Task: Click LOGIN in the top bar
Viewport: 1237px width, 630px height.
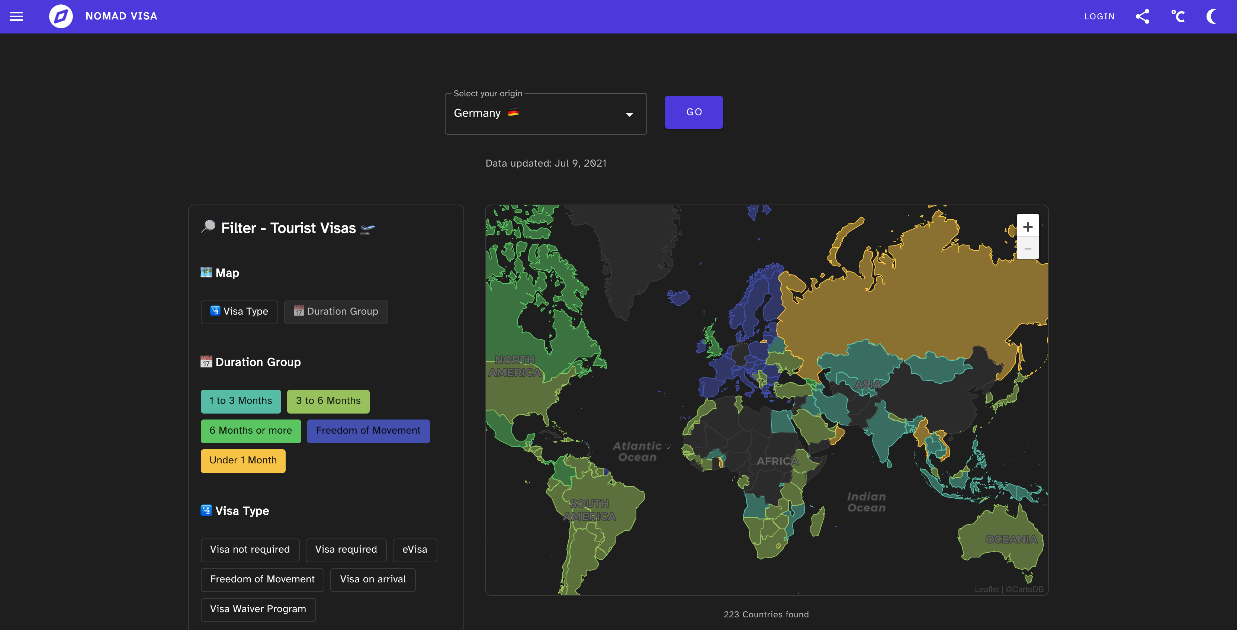Action: point(1099,16)
